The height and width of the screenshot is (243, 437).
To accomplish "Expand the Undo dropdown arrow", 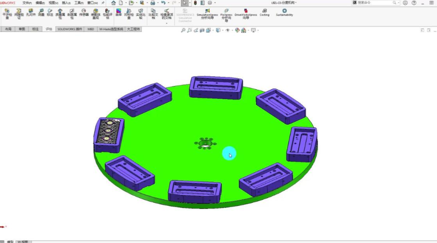I will (168, 3).
